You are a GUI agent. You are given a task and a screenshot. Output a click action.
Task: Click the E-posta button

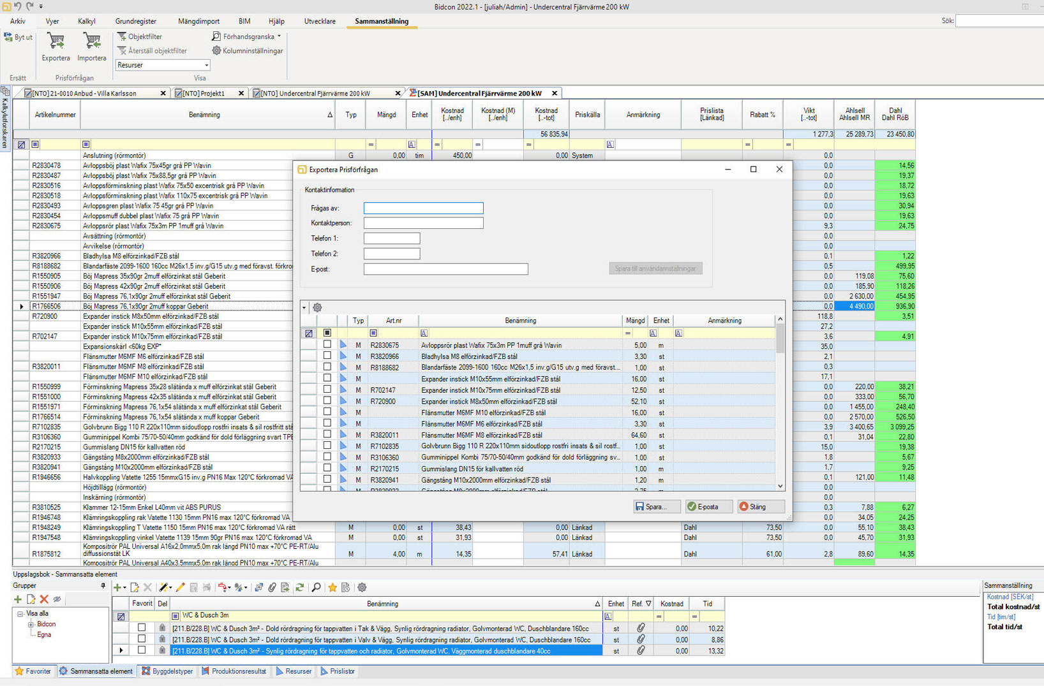(709, 507)
